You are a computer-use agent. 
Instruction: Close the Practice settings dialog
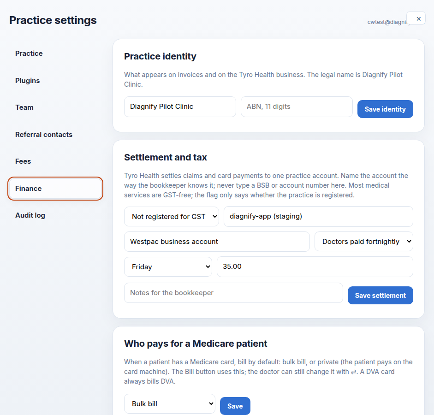click(416, 18)
